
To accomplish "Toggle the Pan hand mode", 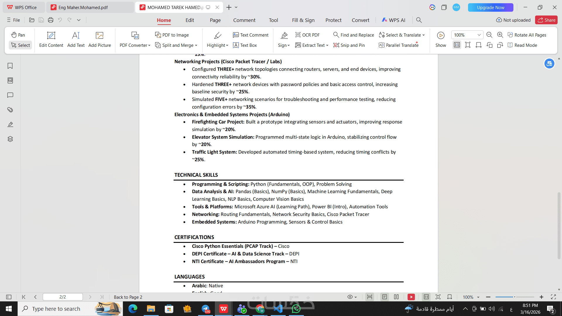I will click(x=18, y=35).
